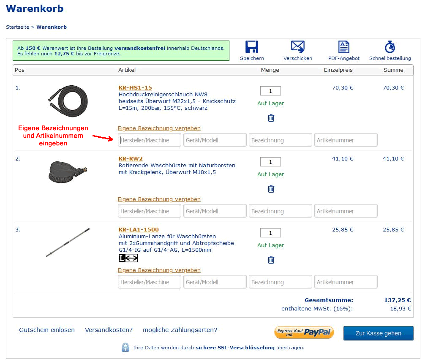The width and height of the screenshot is (425, 362).
Task: Go to the Startseite breadcrumb
Action: [x=17, y=27]
